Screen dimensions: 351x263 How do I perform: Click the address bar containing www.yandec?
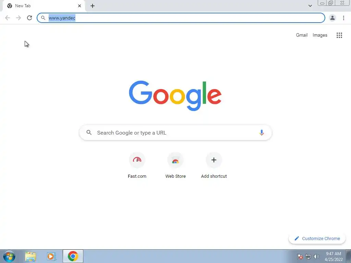pyautogui.click(x=181, y=18)
